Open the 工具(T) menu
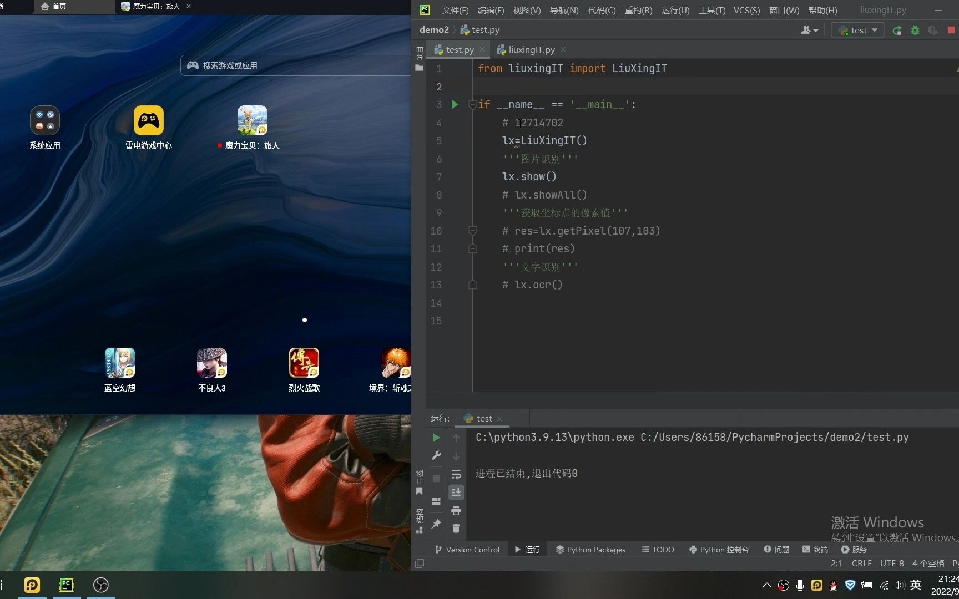This screenshot has height=599, width=959. point(712,10)
